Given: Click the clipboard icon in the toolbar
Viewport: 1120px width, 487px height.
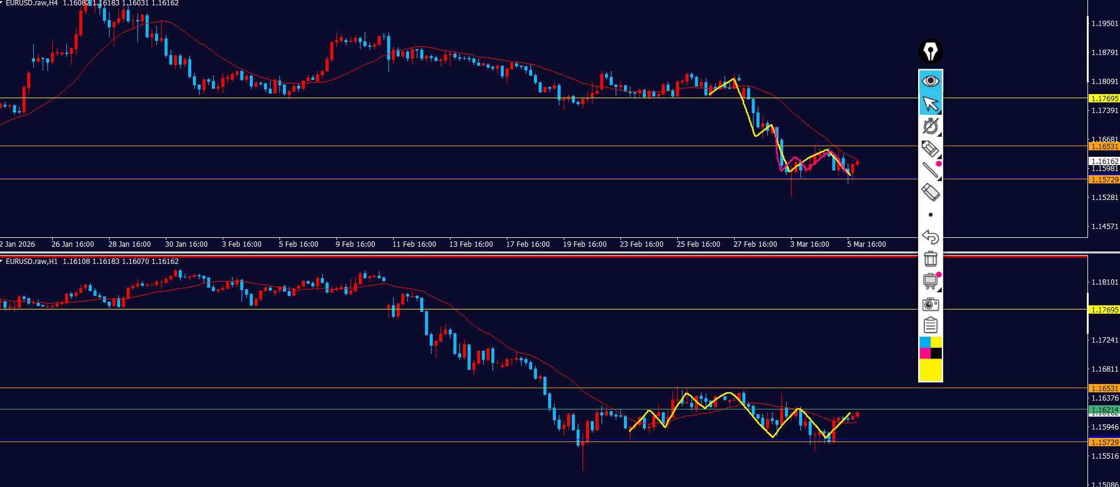Looking at the screenshot, I should pos(930,325).
